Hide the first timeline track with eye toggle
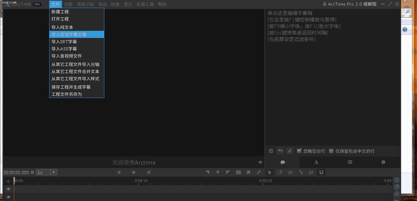 click(x=8, y=189)
